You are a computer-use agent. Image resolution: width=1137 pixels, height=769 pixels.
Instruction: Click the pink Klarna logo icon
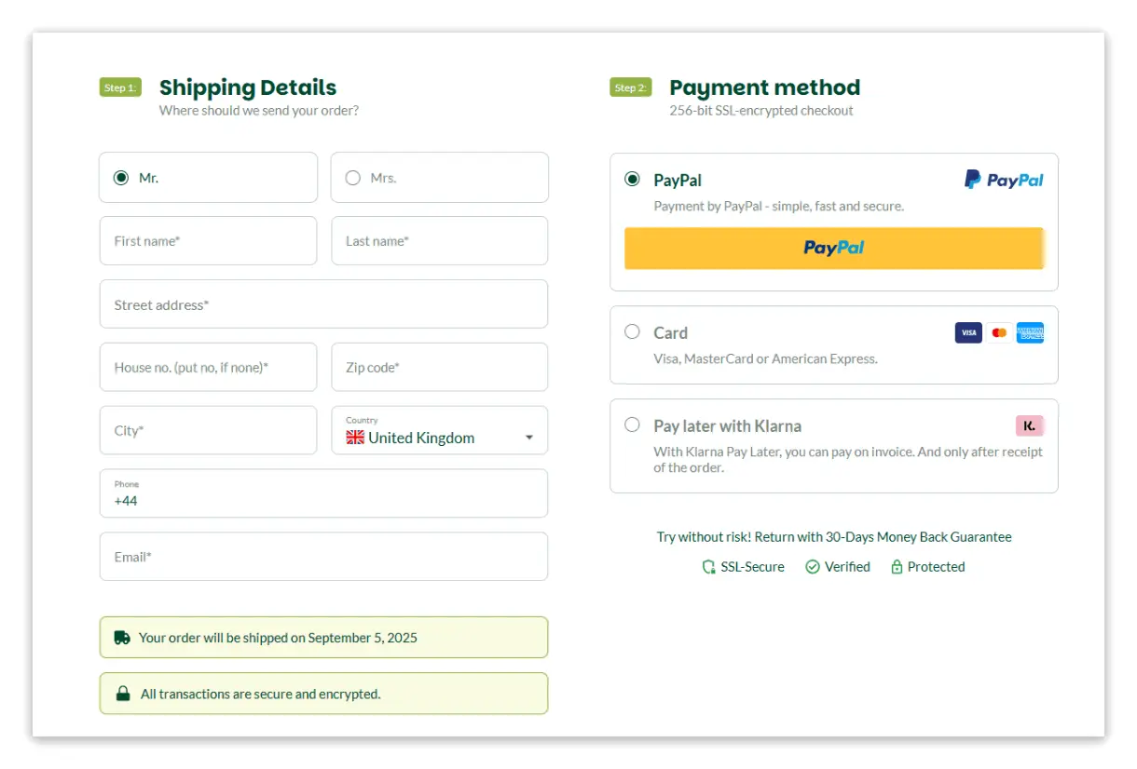point(1029,425)
